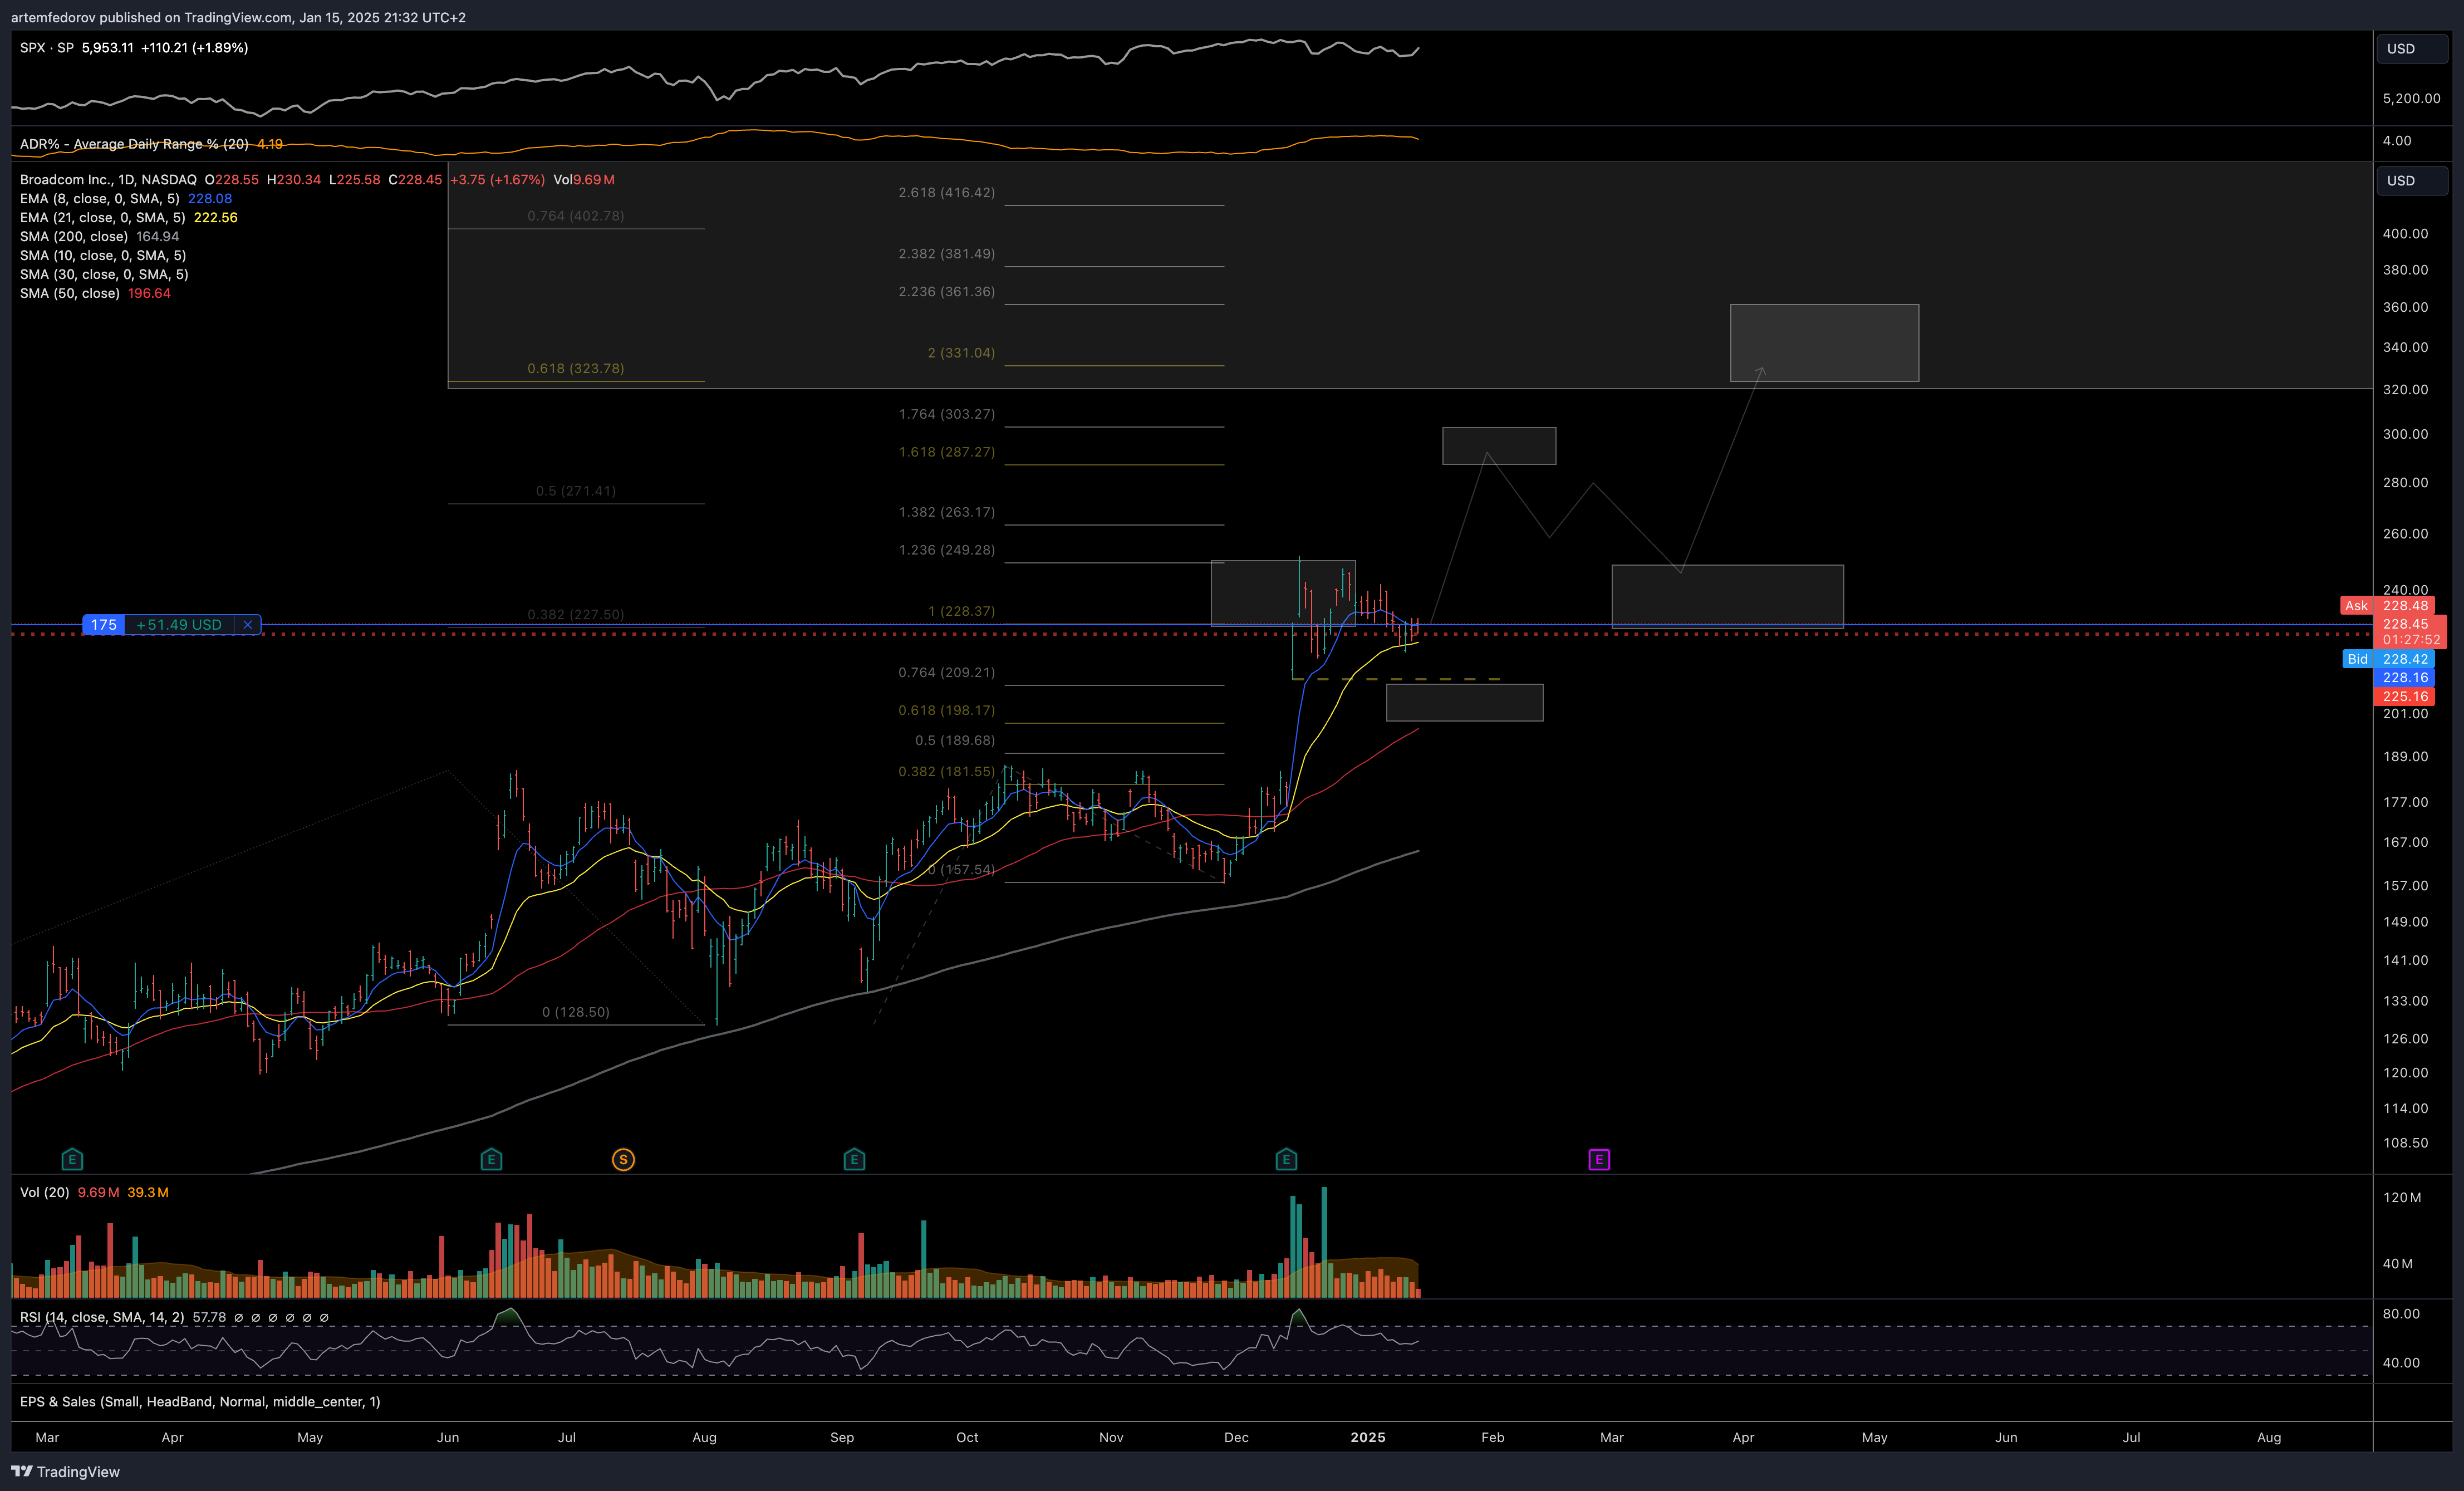Click the orange S split marker in July

click(x=623, y=1159)
